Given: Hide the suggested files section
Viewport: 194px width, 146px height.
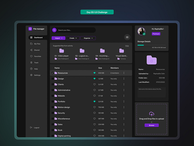Looking at the screenshot, I should [x=127, y=46].
